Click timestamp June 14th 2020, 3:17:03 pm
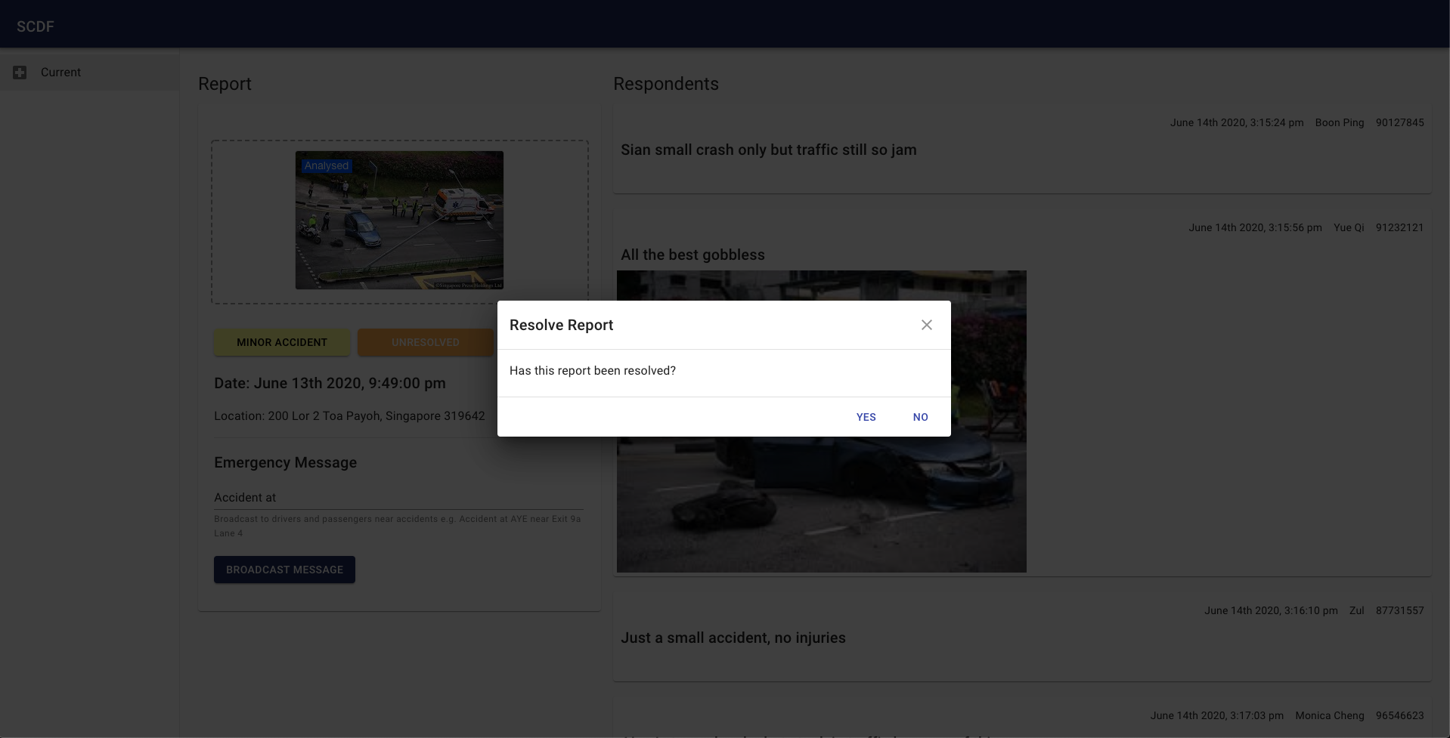 coord(1217,715)
